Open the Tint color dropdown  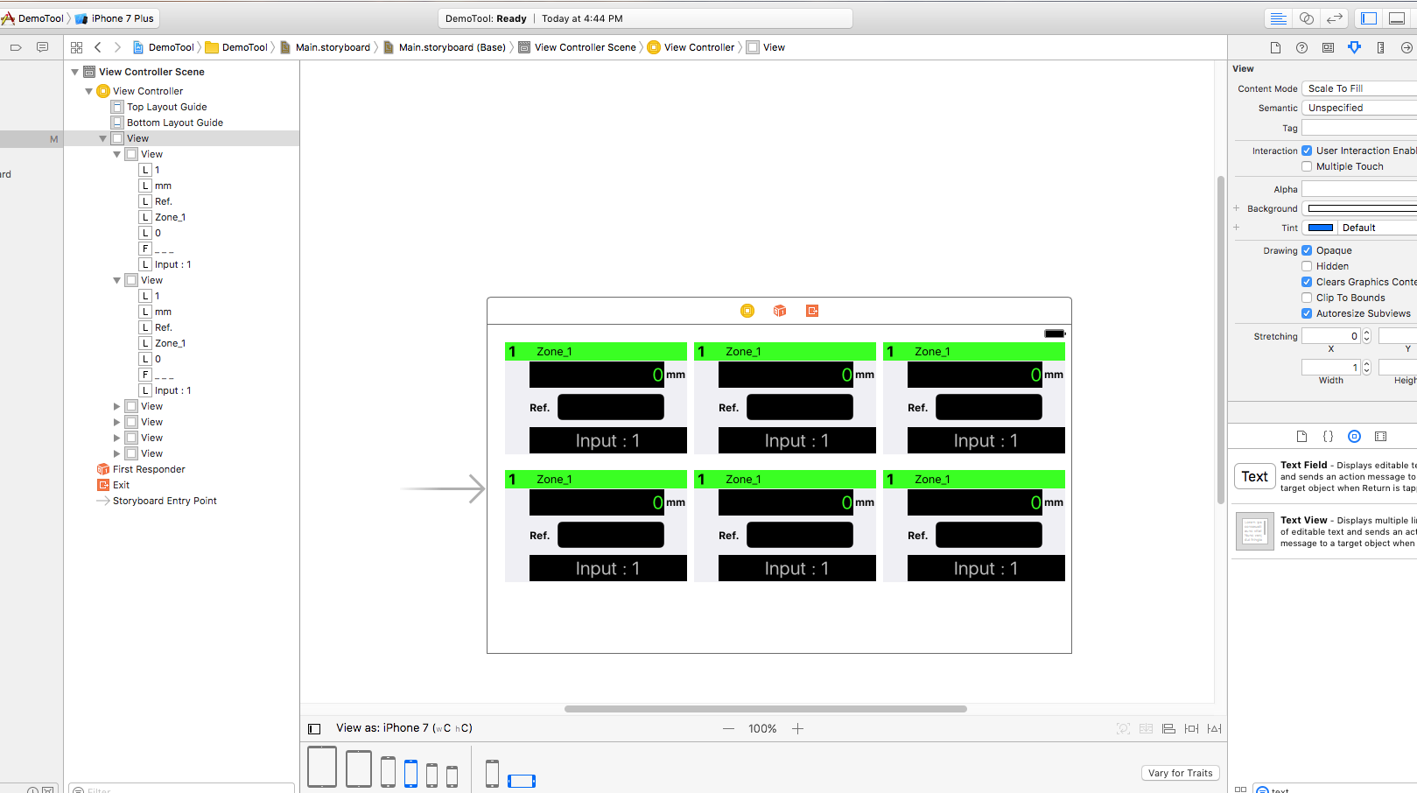tap(1378, 228)
